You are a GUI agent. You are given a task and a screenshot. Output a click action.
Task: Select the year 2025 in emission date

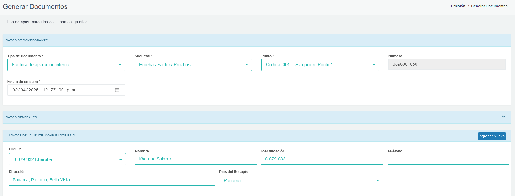pyautogui.click(x=33, y=90)
